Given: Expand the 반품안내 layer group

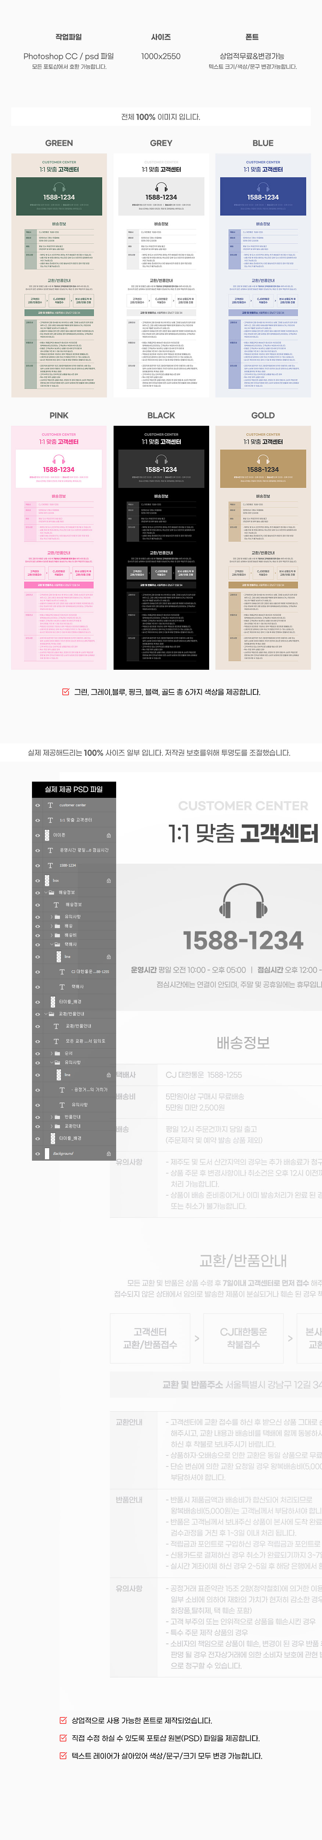Looking at the screenshot, I should tap(51, 1117).
